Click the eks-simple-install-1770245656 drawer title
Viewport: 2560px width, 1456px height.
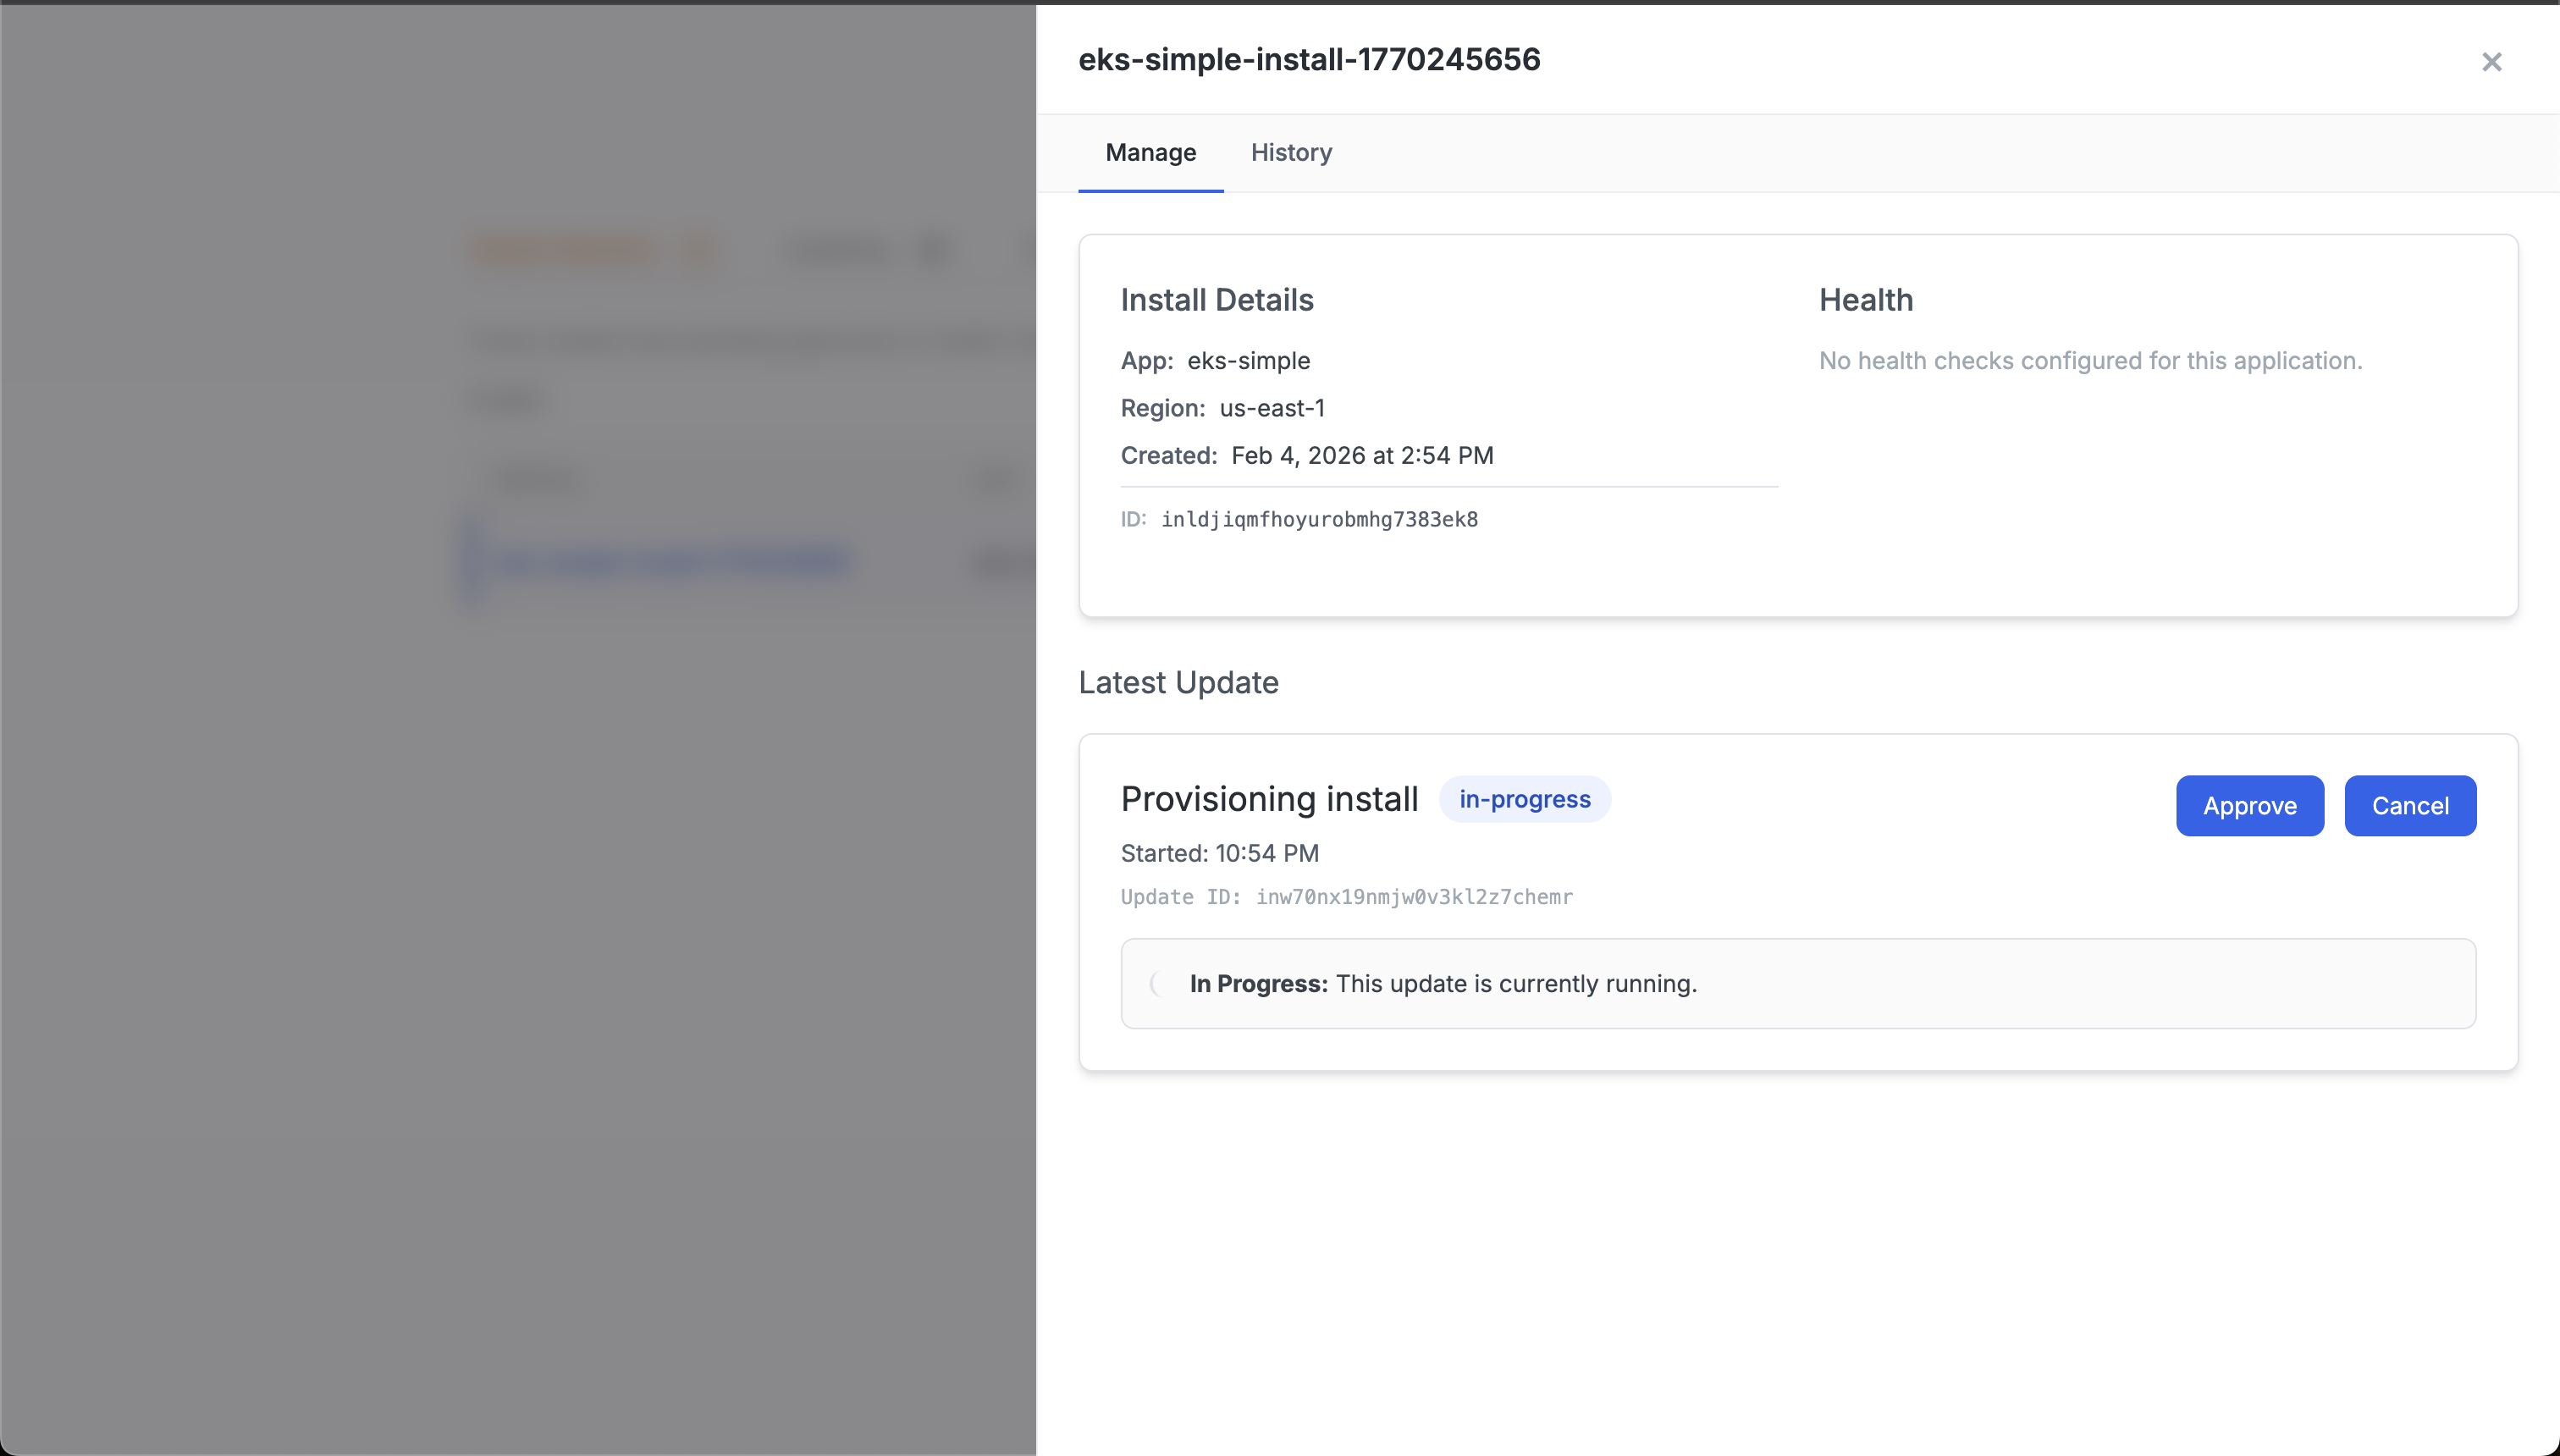[x=1309, y=60]
